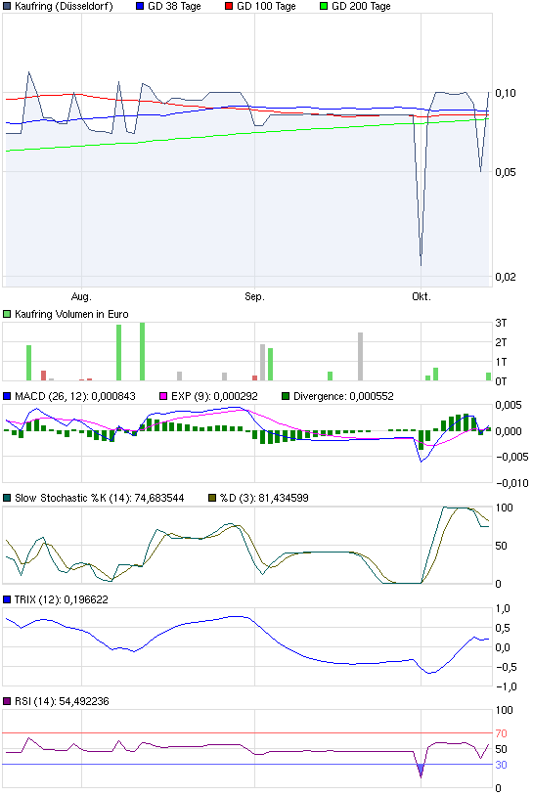The image size is (533, 796).
Task: Click the olive %D (3) legend swatch
Action: coord(212,498)
